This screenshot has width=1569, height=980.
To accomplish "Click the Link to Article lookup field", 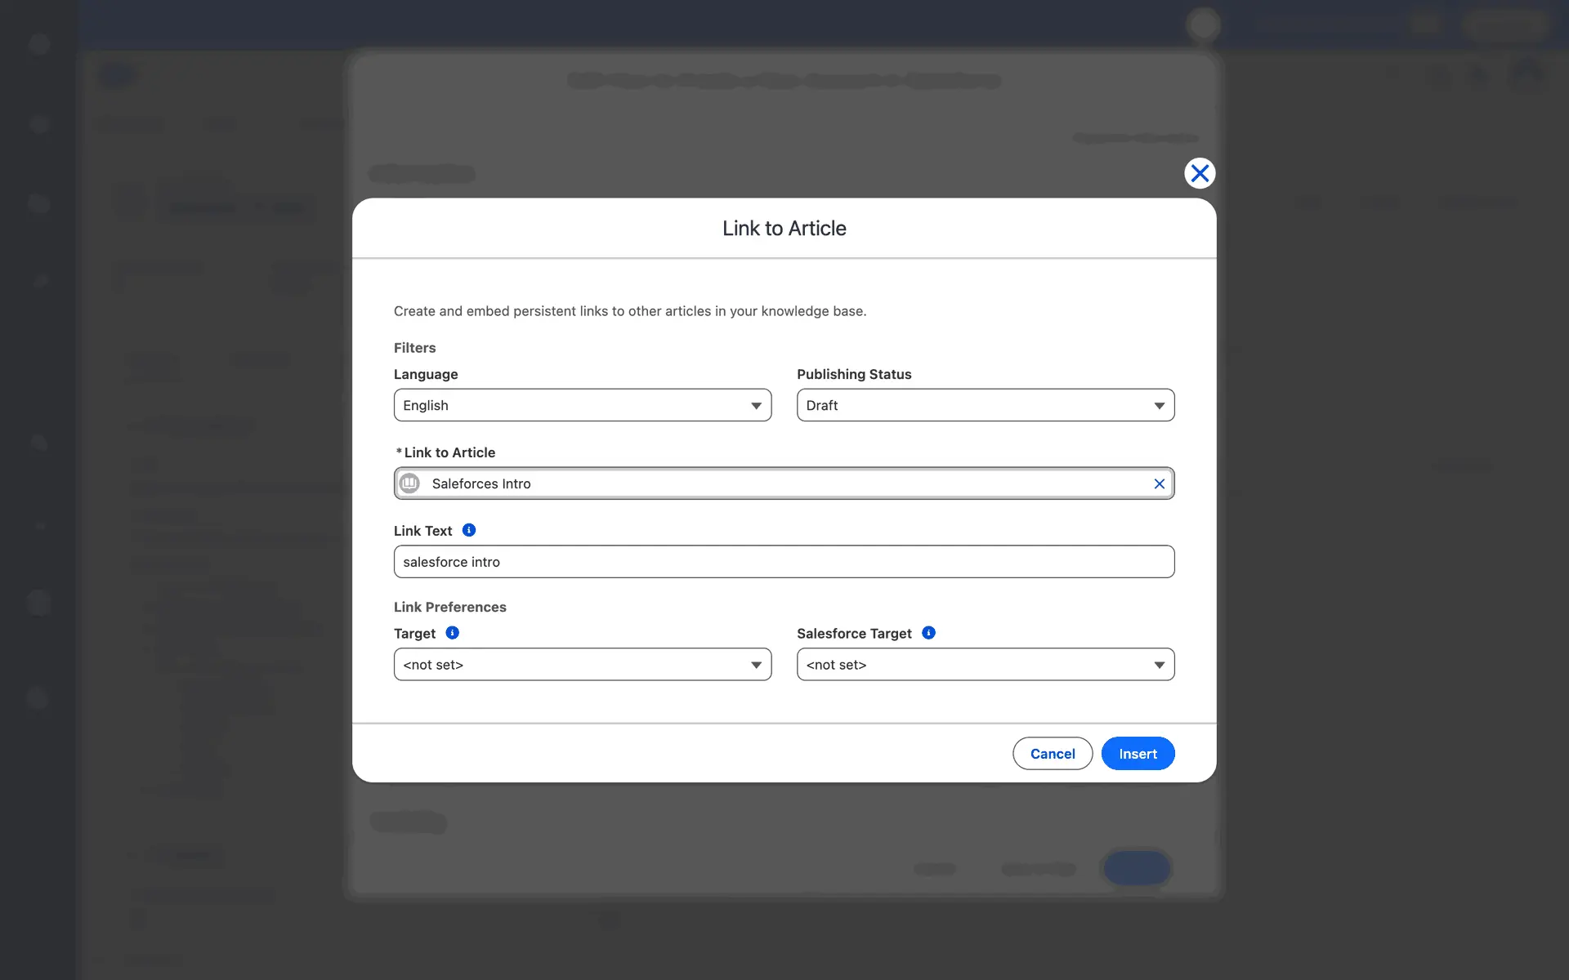I will tap(783, 483).
